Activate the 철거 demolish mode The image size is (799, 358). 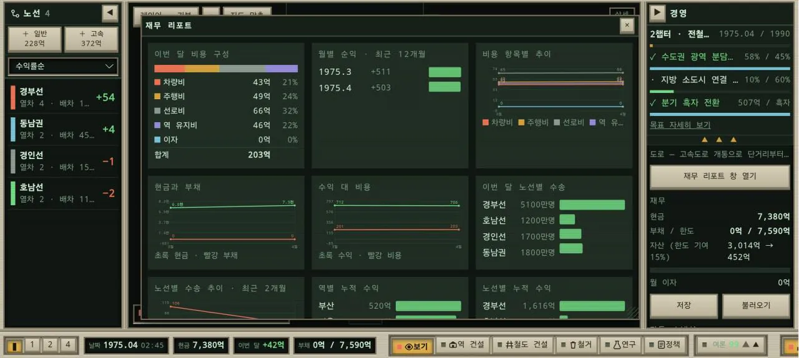point(576,345)
